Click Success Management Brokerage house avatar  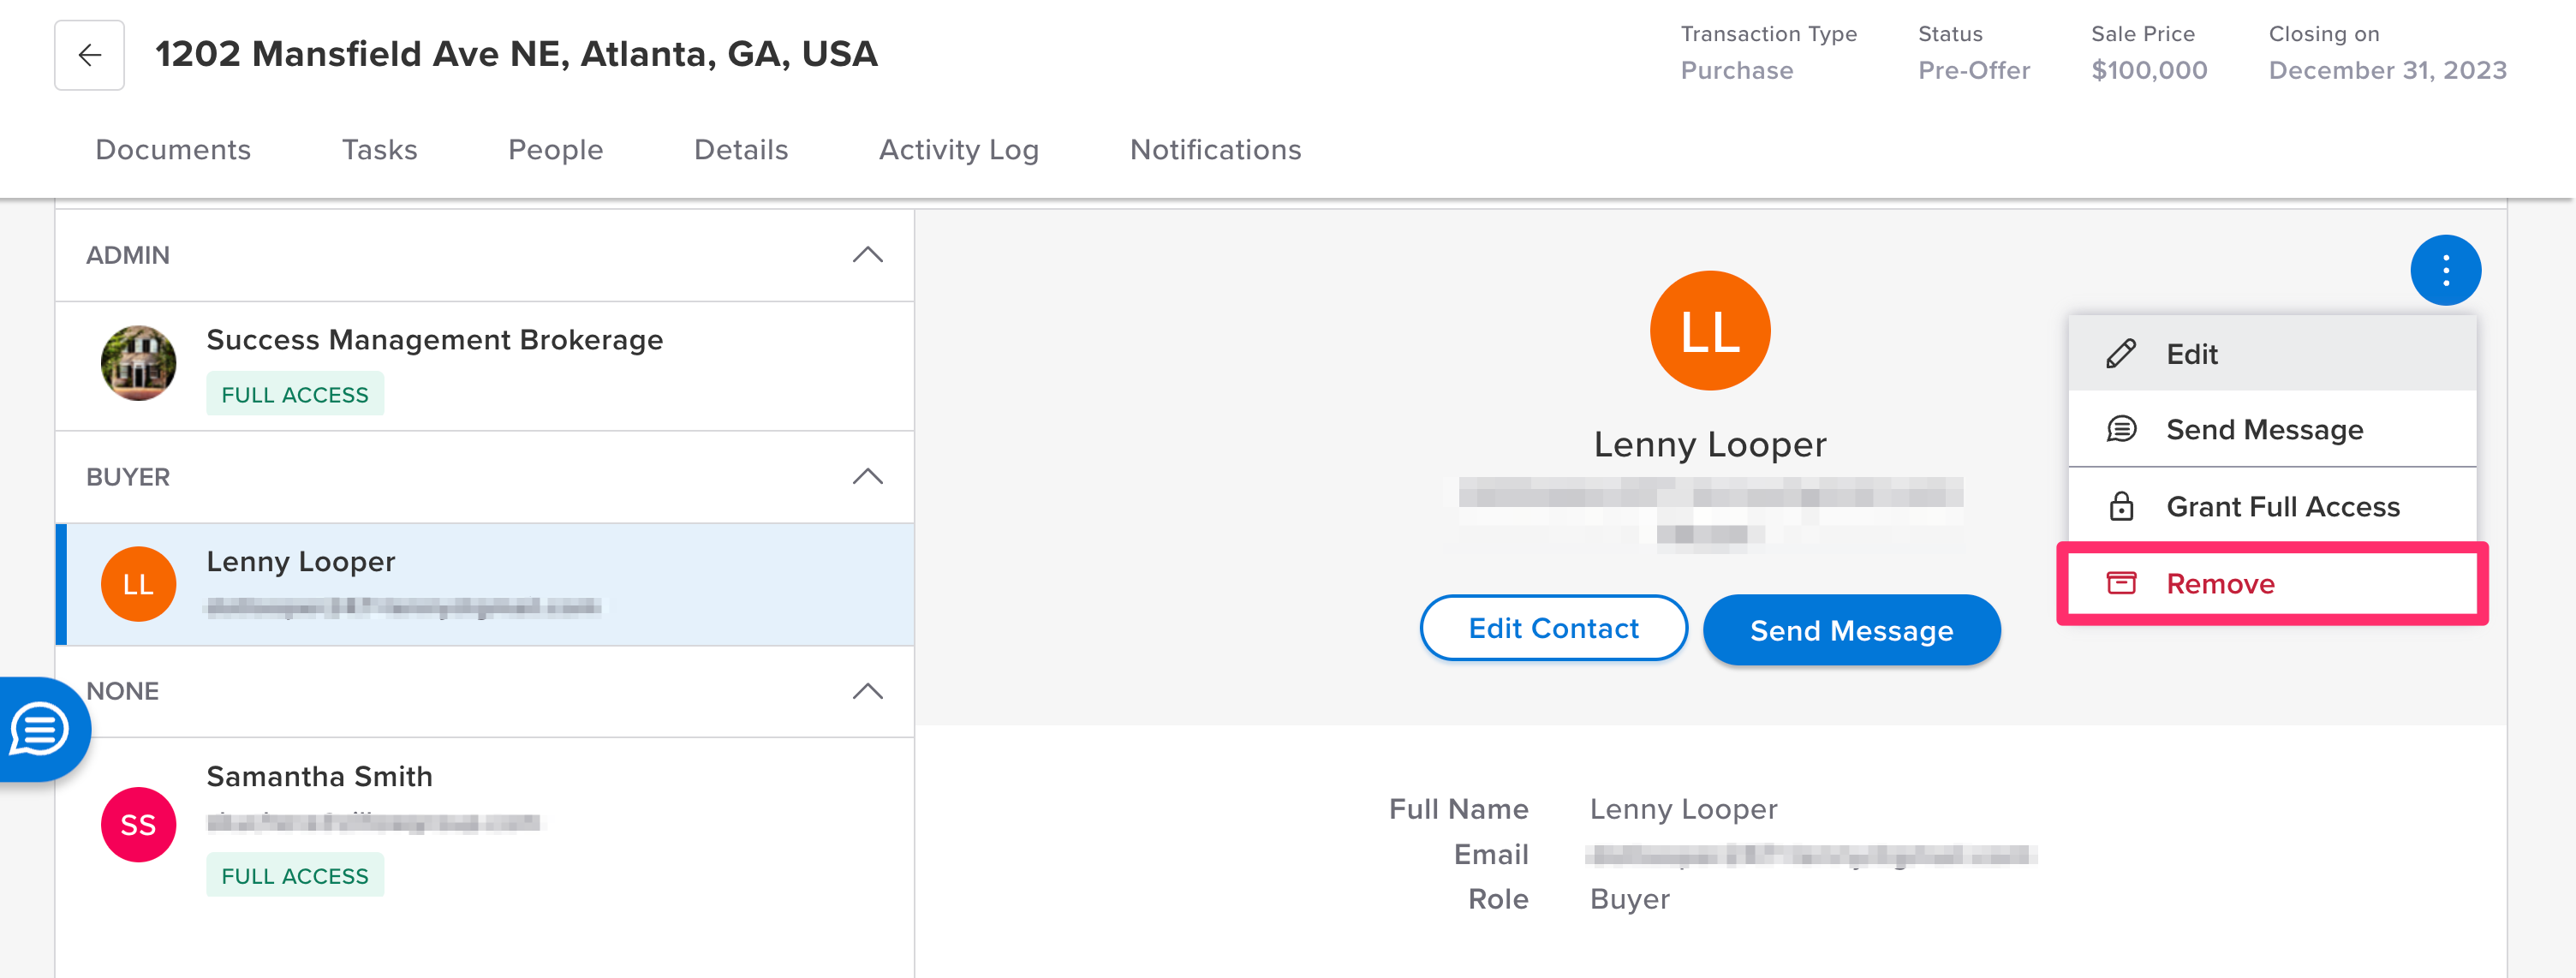(x=139, y=363)
